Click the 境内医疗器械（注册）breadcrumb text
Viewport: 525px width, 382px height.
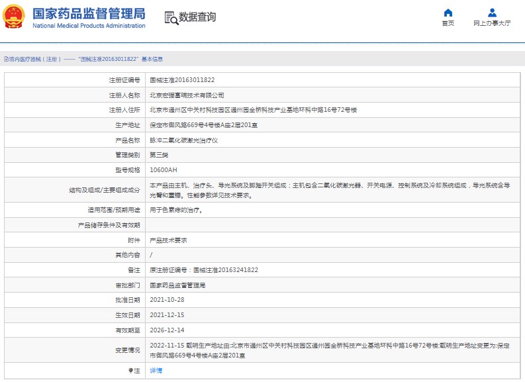tap(33, 59)
